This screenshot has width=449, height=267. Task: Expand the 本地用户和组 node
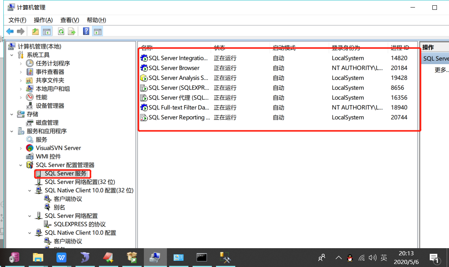[x=21, y=89]
